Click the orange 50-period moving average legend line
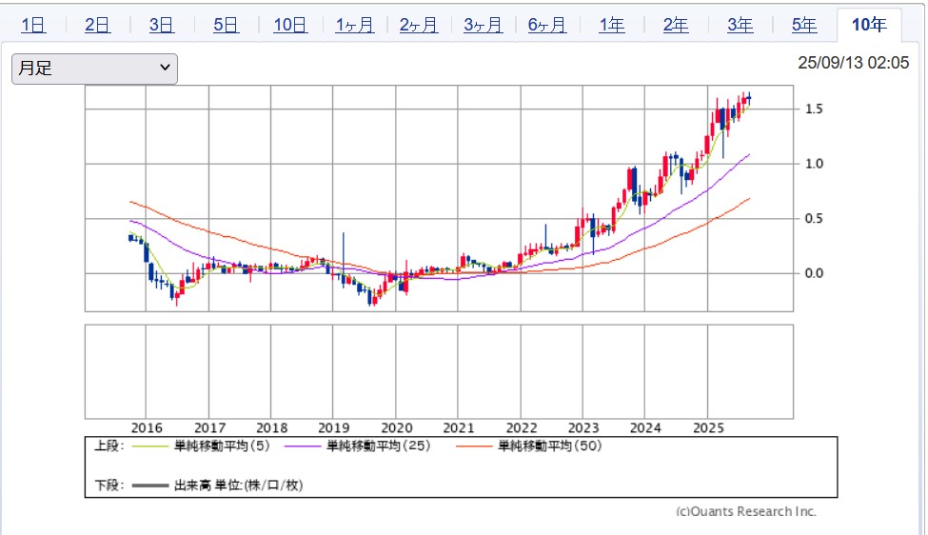Screen dimensions: 928x535 pos(473,446)
